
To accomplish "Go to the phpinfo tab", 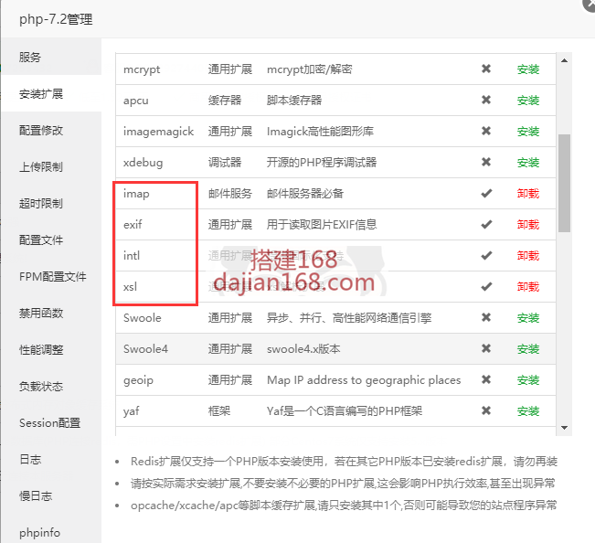I will coord(40,533).
